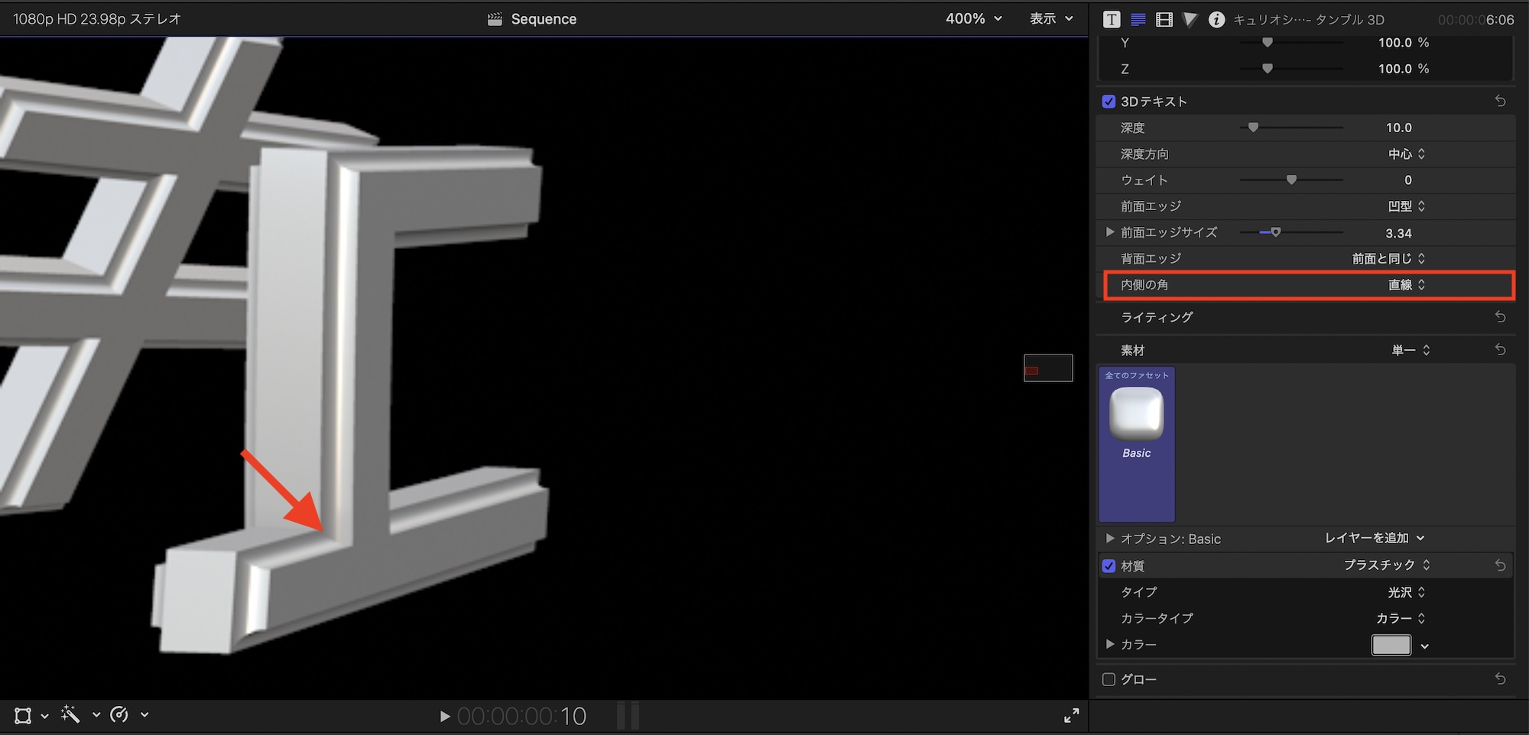
Task: Enable the グロー checkbox
Action: click(x=1109, y=679)
